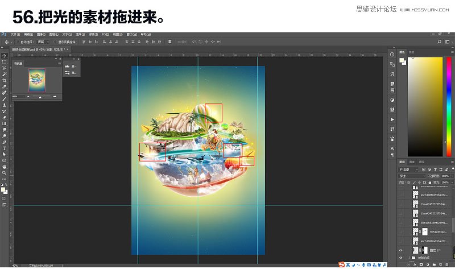The width and height of the screenshot is (455, 269).
Task: Switch to the Swatches tab beside Color
Action: click(x=411, y=52)
